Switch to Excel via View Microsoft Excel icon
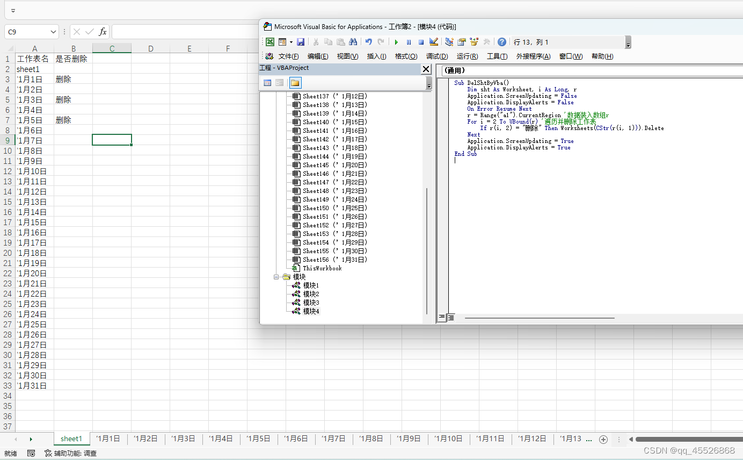743x460 pixels. [x=270, y=41]
